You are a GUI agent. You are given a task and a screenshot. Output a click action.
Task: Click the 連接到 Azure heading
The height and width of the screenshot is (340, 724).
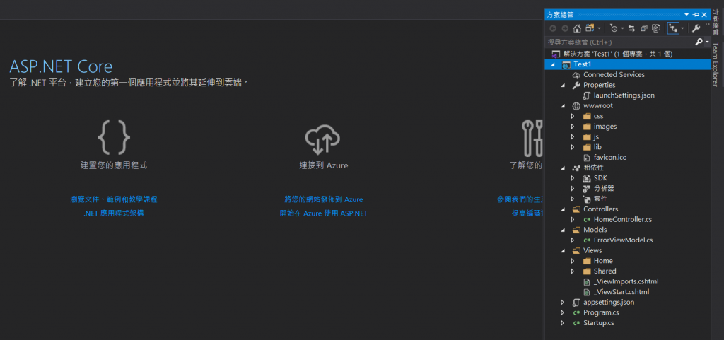click(x=323, y=165)
